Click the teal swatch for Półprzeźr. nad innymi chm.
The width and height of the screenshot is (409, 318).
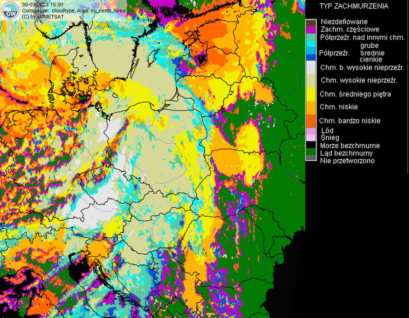click(x=311, y=37)
